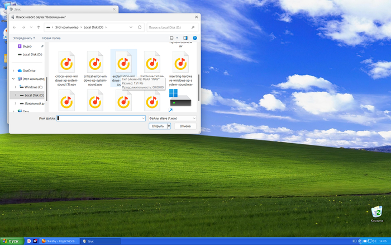Click the Up one level arrow
Viewport: 391px width, 245px height.
(39, 27)
